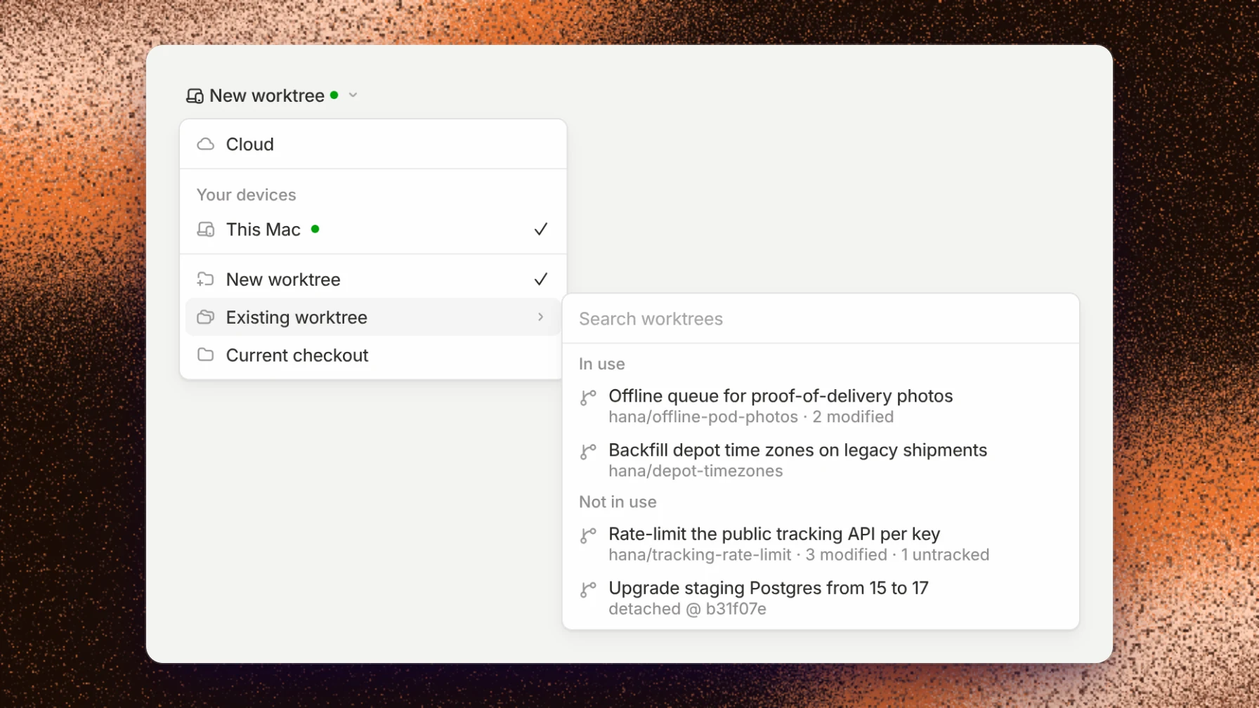Focus the Search worktrees field
The width and height of the screenshot is (1259, 708).
[x=821, y=319]
